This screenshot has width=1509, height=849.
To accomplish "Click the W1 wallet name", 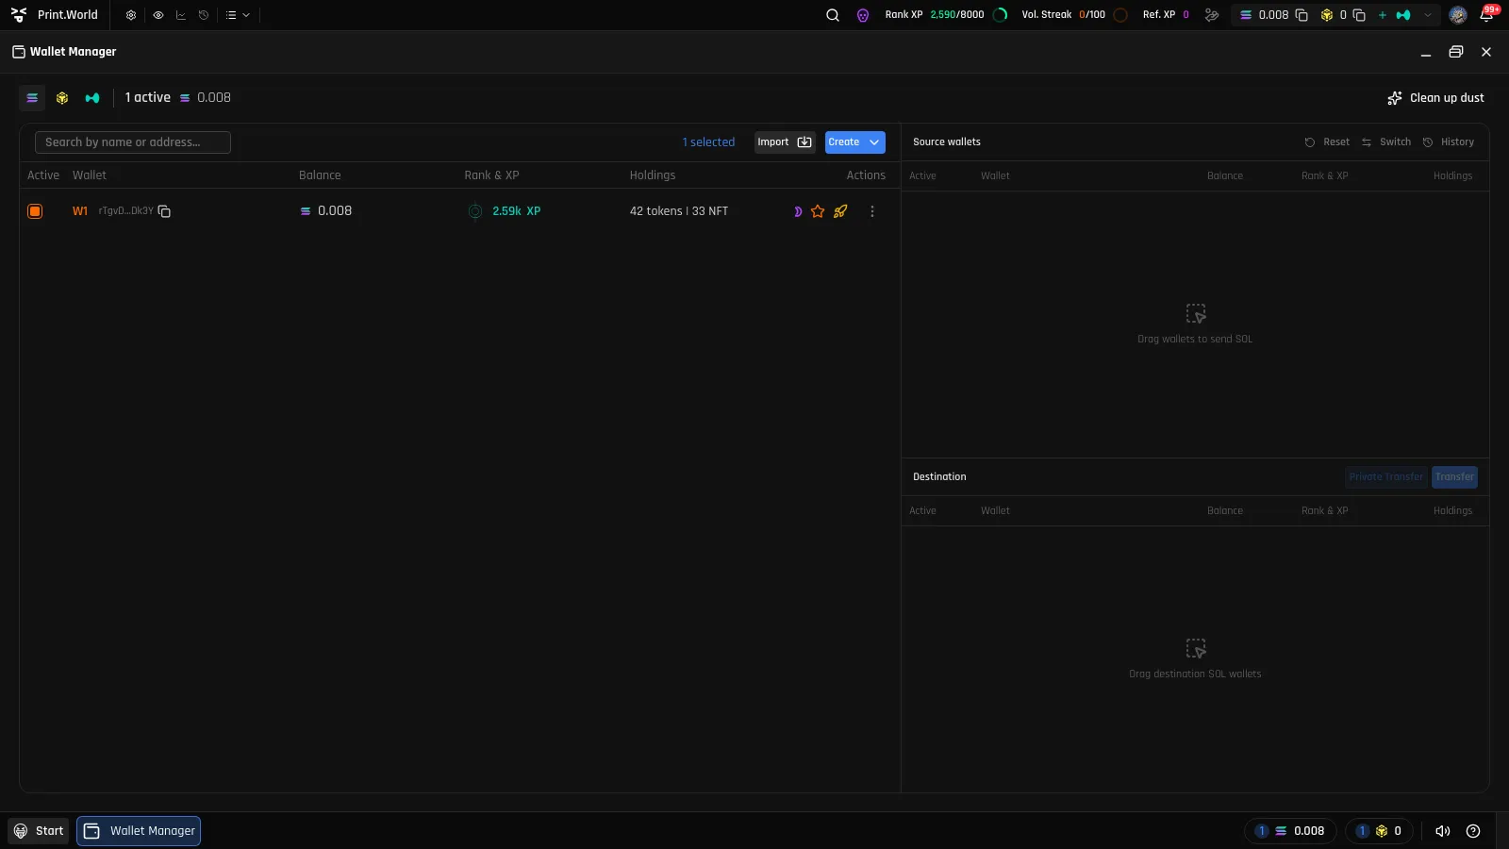I will [80, 211].
